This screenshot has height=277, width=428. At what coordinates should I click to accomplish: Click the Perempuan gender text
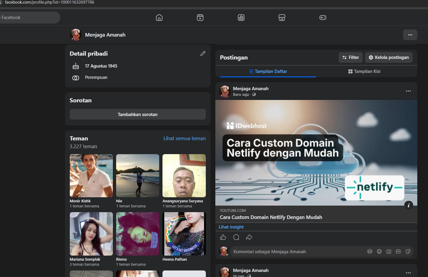96,77
